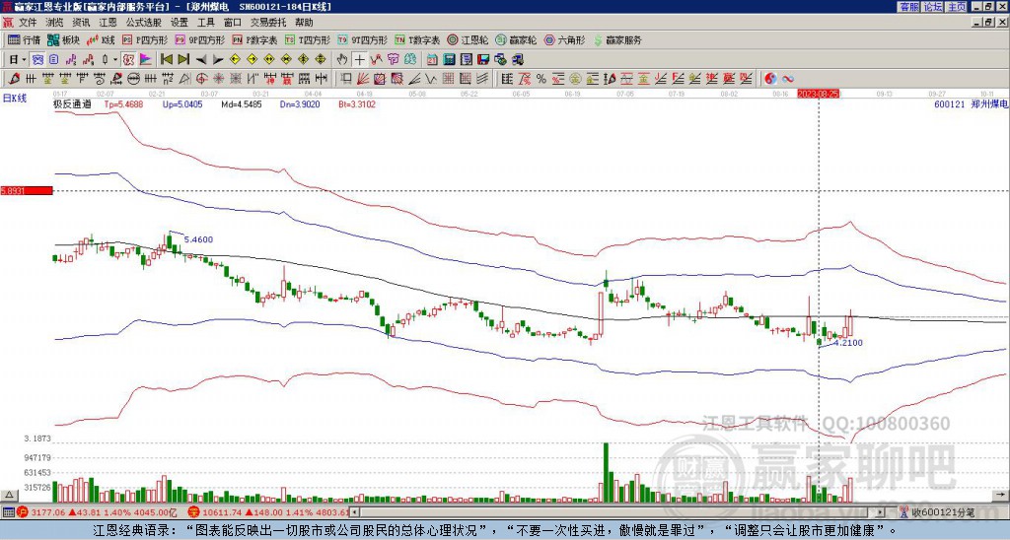
Task: Click the Shenzhen index status value 10611.74
Action: click(x=220, y=512)
